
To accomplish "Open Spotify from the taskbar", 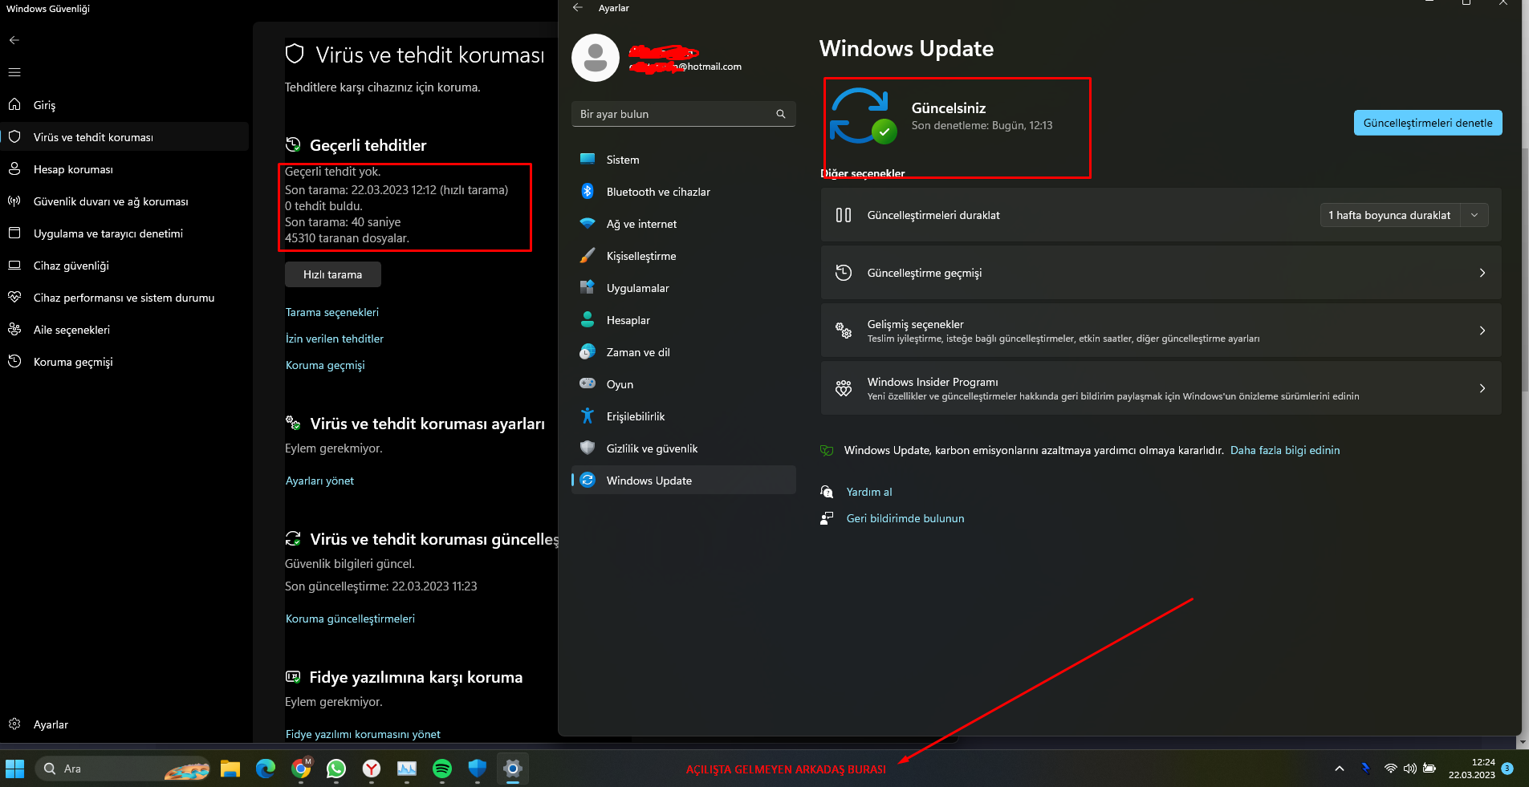I will click(x=442, y=769).
